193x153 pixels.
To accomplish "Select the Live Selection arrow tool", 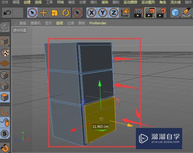I will (x=32, y=13).
